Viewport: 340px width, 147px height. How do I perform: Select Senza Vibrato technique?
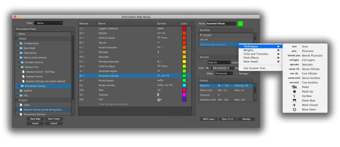point(305,69)
